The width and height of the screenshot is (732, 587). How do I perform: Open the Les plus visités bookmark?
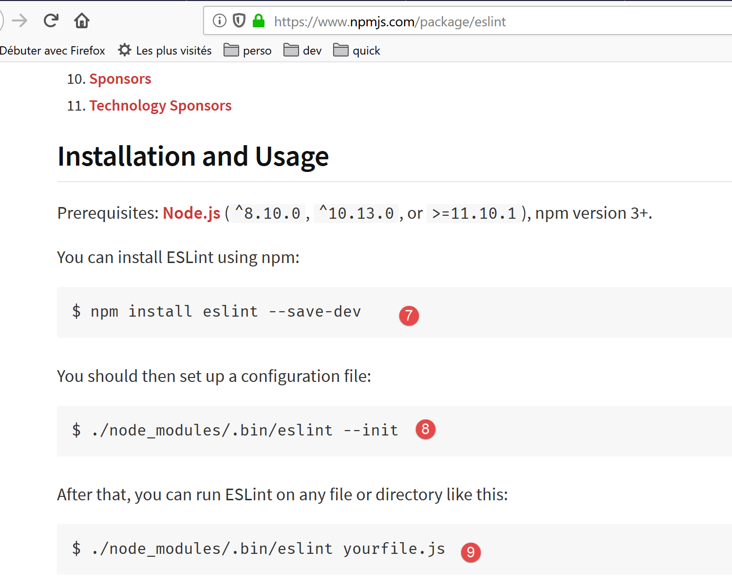[165, 51]
